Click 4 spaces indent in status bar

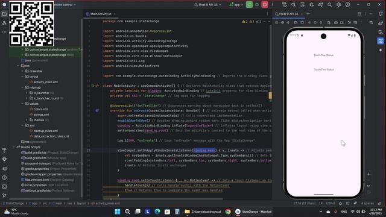click(367, 204)
